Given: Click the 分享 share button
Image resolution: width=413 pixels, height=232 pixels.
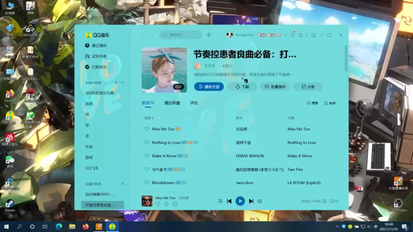Looking at the screenshot, I should point(308,87).
